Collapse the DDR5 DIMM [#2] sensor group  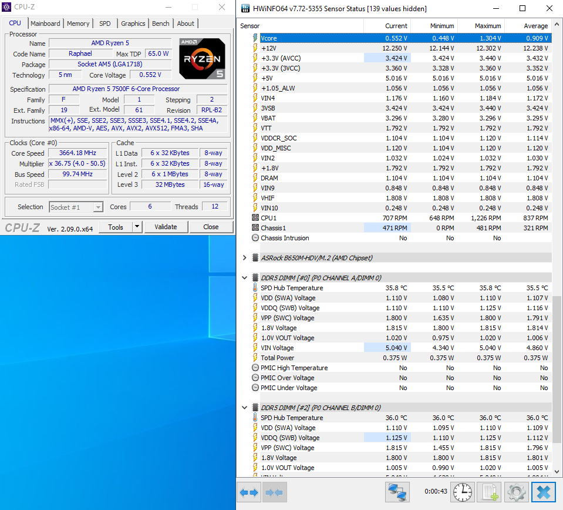(245, 407)
